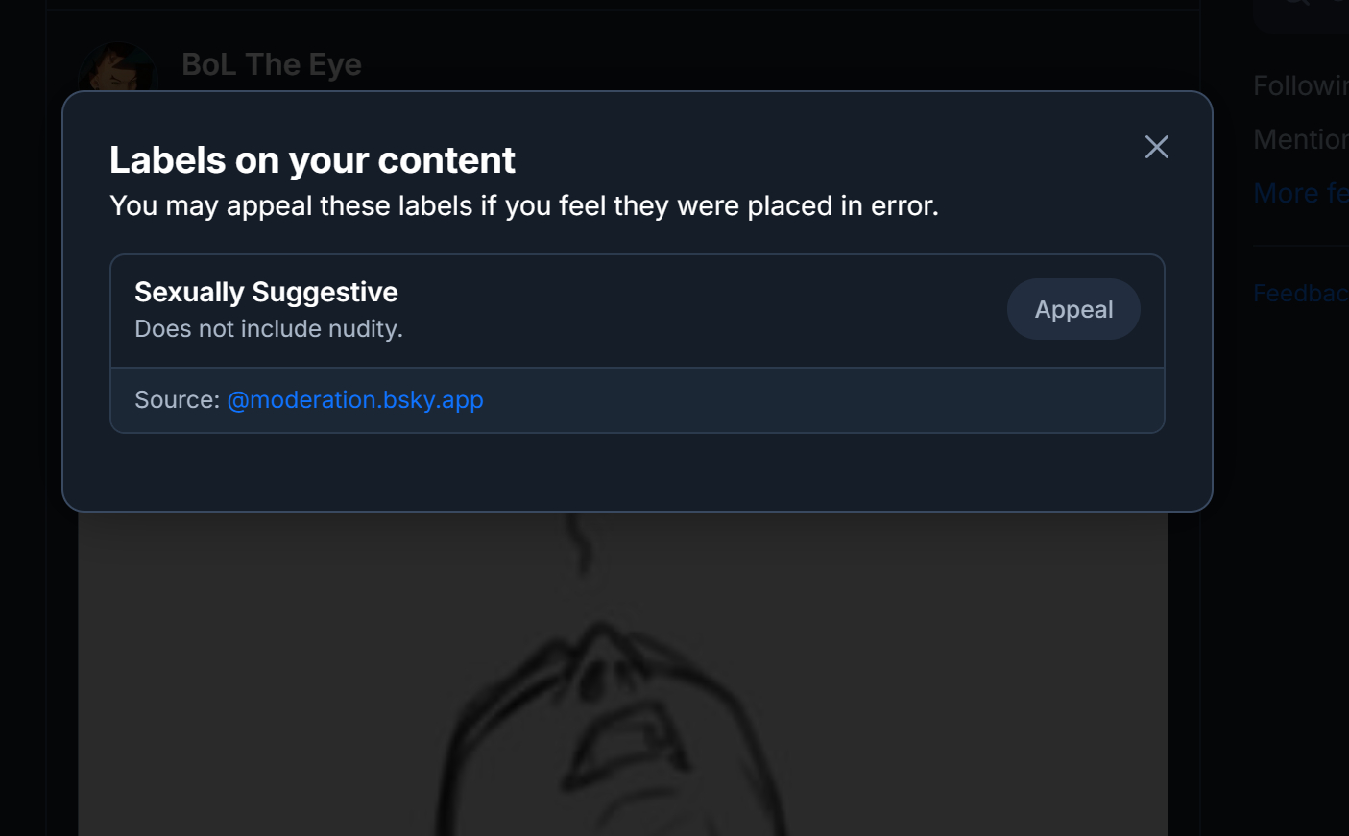The width and height of the screenshot is (1349, 836).
Task: Click the "Source:" label text
Action: coord(178,399)
